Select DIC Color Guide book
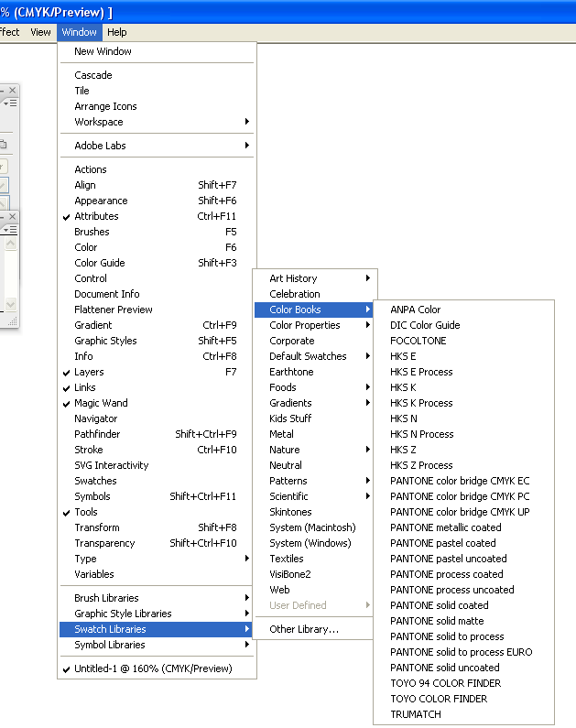Viewport: 576px width, 728px height. (x=463, y=325)
